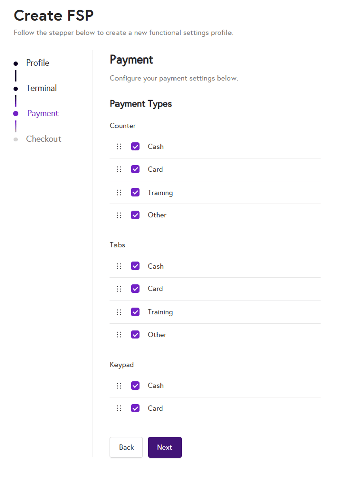The width and height of the screenshot is (347, 477).
Task: Click drag handle beside Keypad Card
Action: [119, 408]
